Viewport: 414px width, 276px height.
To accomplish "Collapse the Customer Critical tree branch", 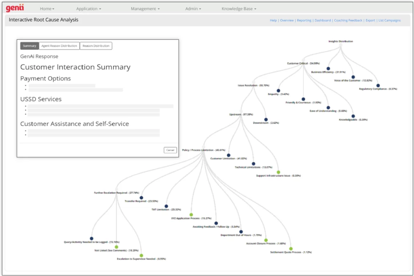I will point(303,60).
